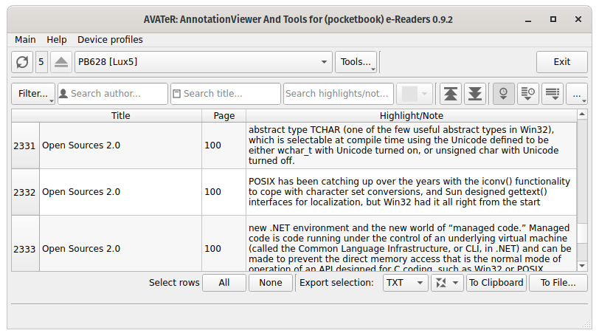Jump to bottom of annotation list
The height and width of the screenshot is (336, 599).
click(475, 94)
